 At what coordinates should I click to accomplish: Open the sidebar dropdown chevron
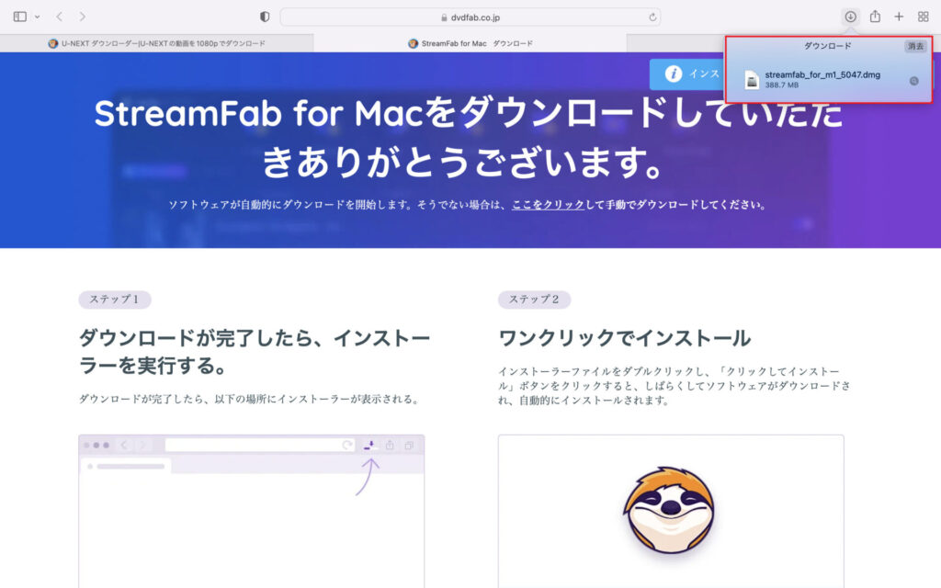tap(37, 17)
